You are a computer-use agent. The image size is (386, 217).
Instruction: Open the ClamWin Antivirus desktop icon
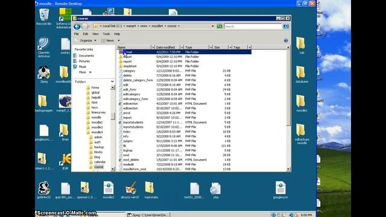coord(44,47)
